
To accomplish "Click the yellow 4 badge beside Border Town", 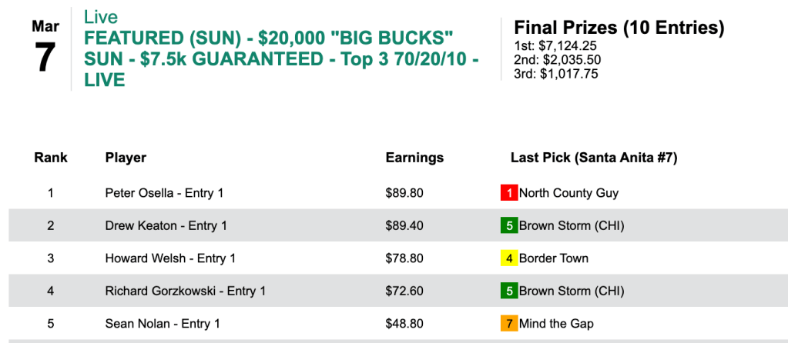I will [508, 258].
